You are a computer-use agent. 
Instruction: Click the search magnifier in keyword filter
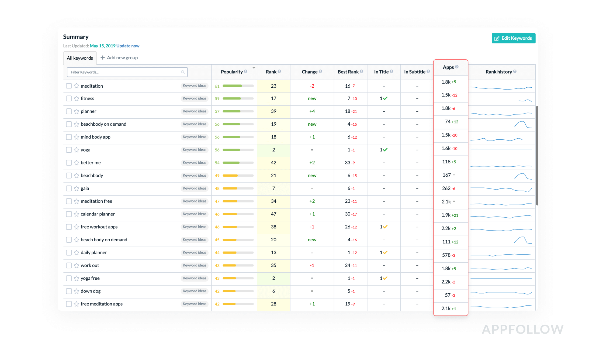183,72
